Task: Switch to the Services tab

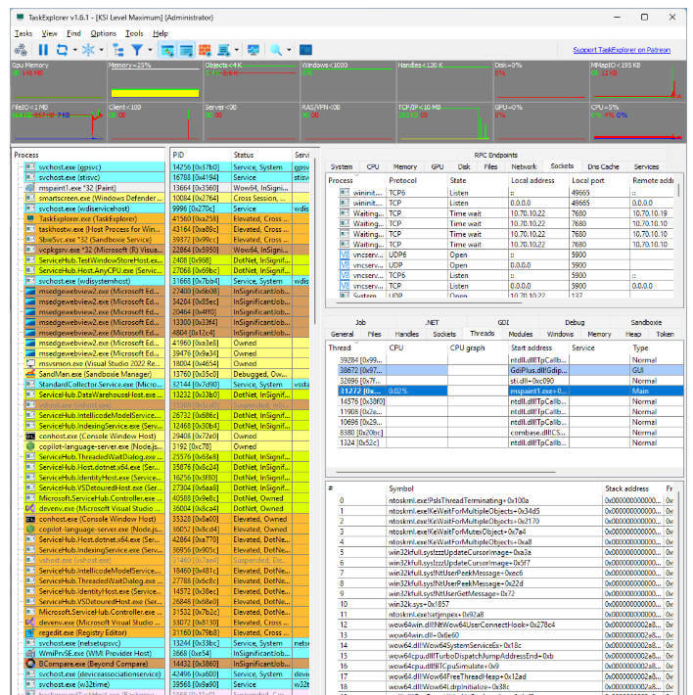Action: [x=646, y=166]
